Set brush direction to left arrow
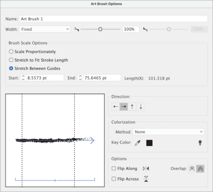The image size is (213, 192). [x=115, y=106]
